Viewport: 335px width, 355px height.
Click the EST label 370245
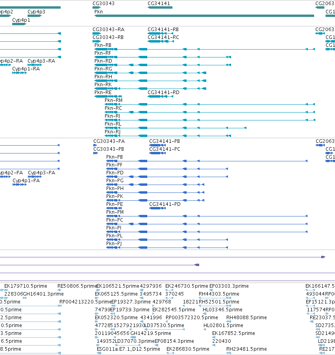(175, 294)
